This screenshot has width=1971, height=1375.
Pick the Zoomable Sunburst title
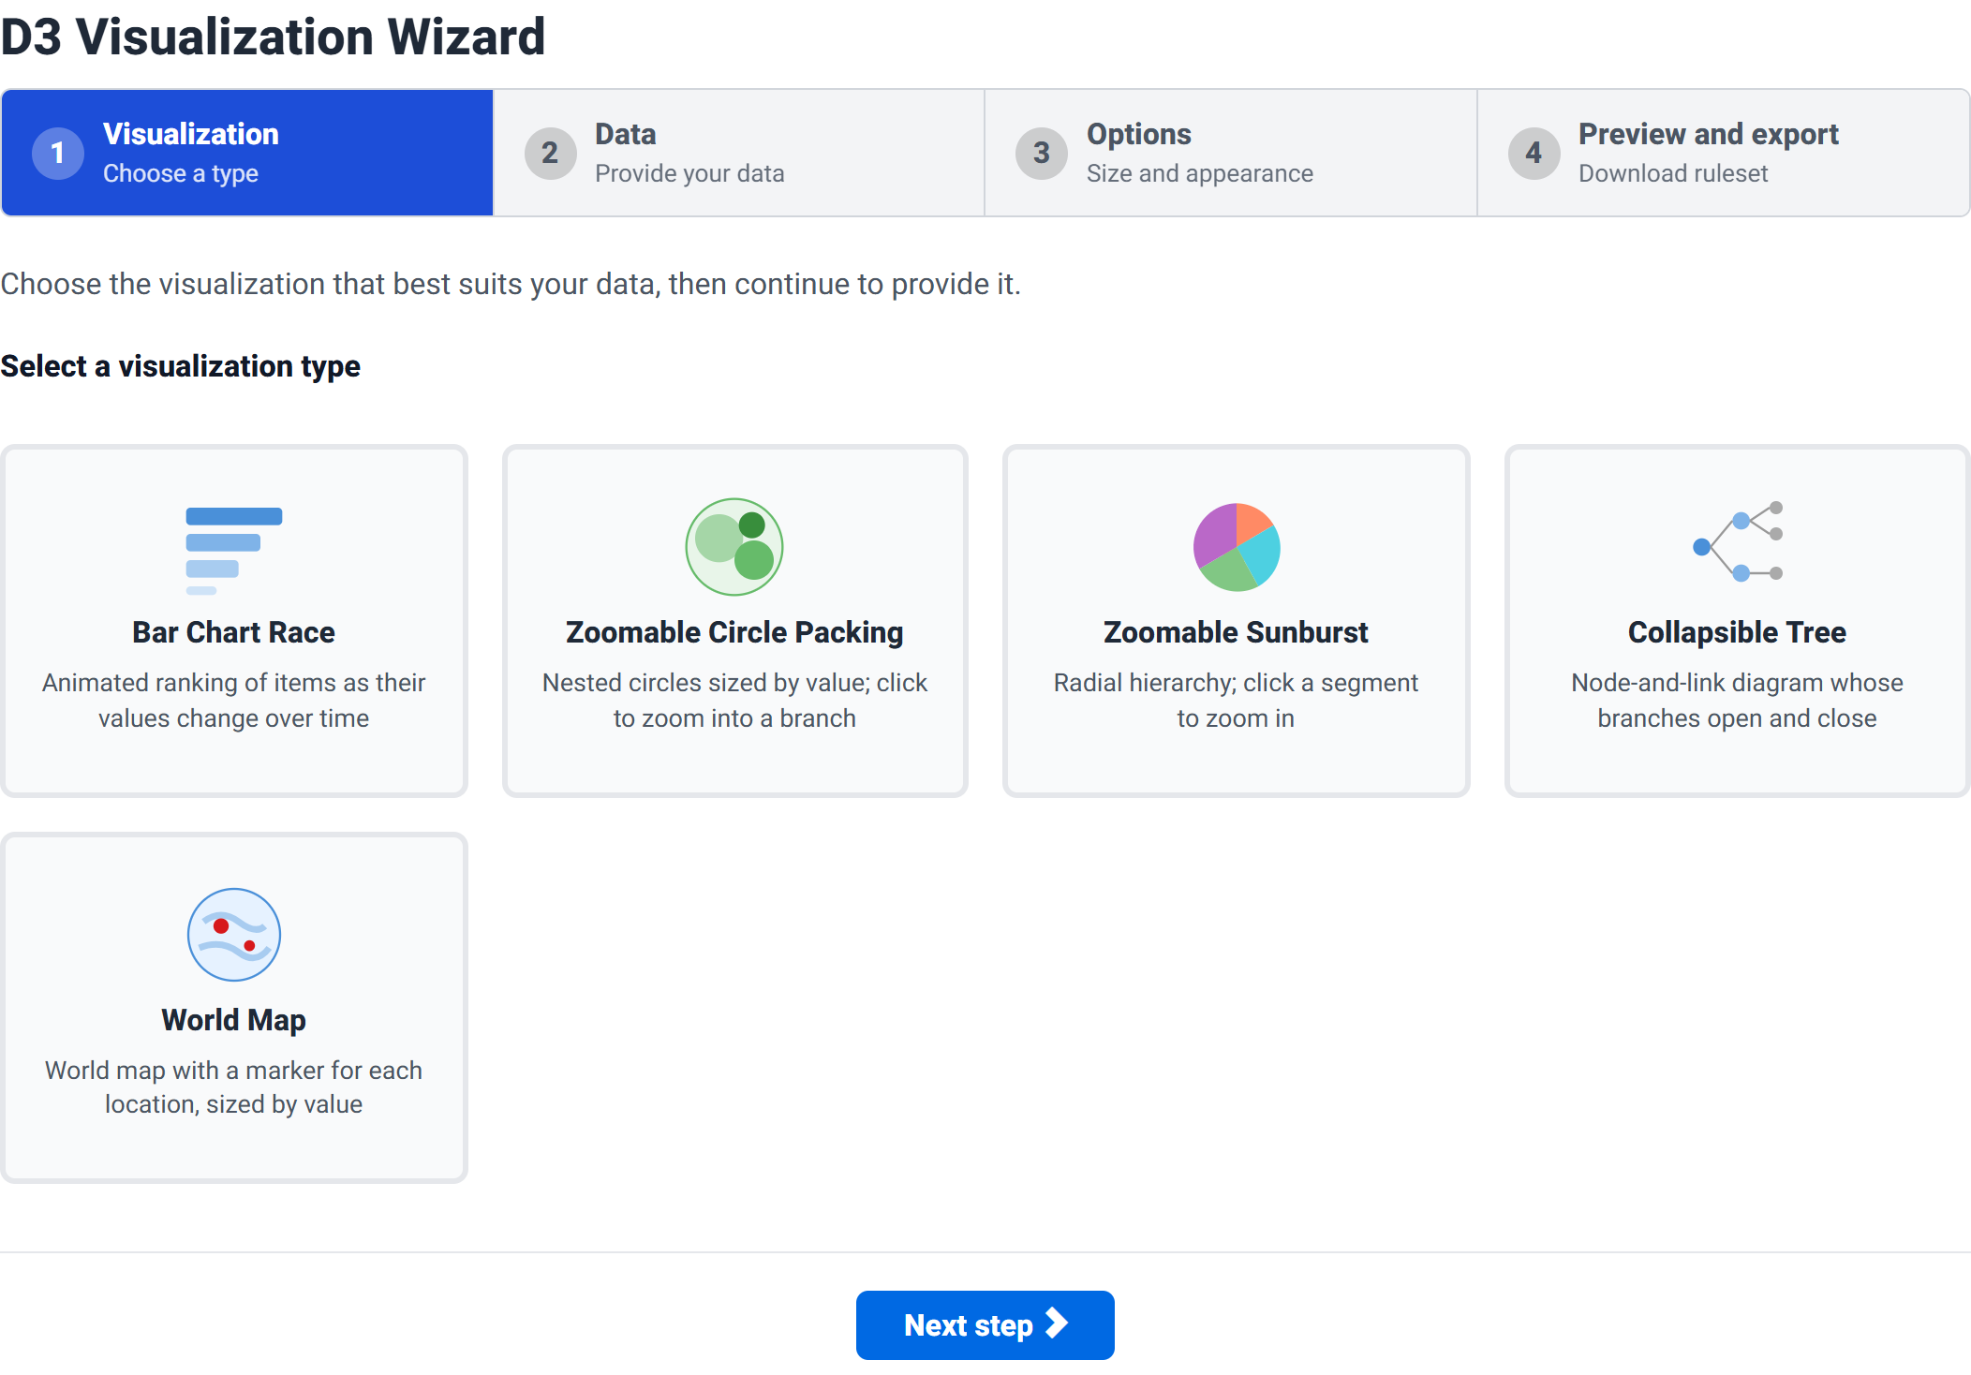click(1237, 632)
